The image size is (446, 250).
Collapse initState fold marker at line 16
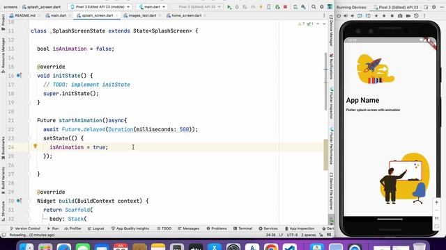tap(29, 76)
